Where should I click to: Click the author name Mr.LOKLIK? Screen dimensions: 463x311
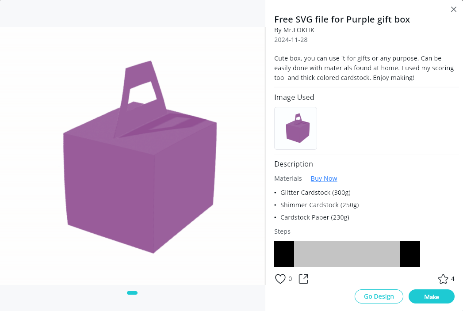294,30
